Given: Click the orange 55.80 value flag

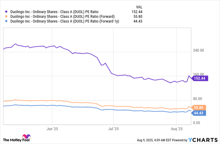Looking at the screenshot, I should 199,108.
